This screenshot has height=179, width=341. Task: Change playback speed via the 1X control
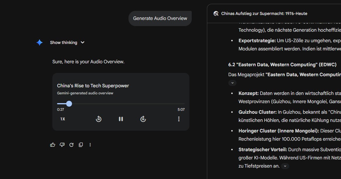(62, 119)
